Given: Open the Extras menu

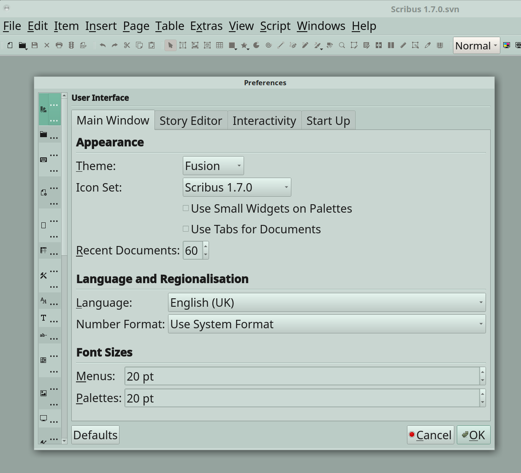Looking at the screenshot, I should [x=206, y=26].
